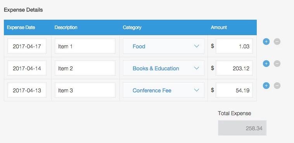Remove the Item 1 expense row
The image size is (294, 143).
[277, 41]
